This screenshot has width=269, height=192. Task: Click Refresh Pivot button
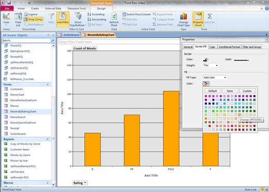point(114,19)
